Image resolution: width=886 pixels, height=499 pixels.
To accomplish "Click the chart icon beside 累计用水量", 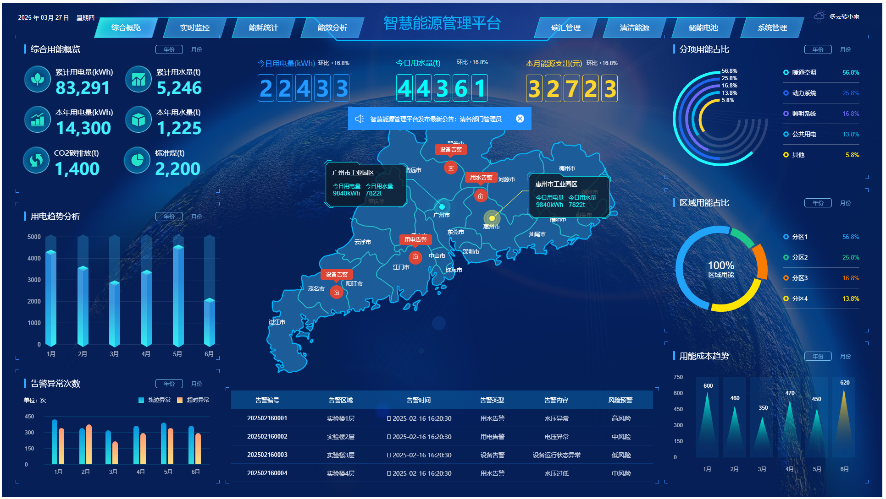I will (138, 79).
